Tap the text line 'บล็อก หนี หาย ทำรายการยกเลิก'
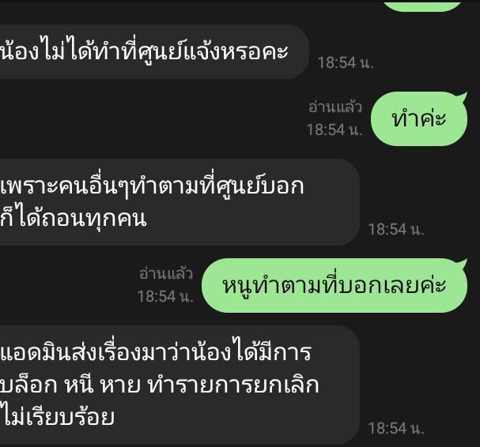Viewport: 480px width, 447px height. [x=160, y=385]
